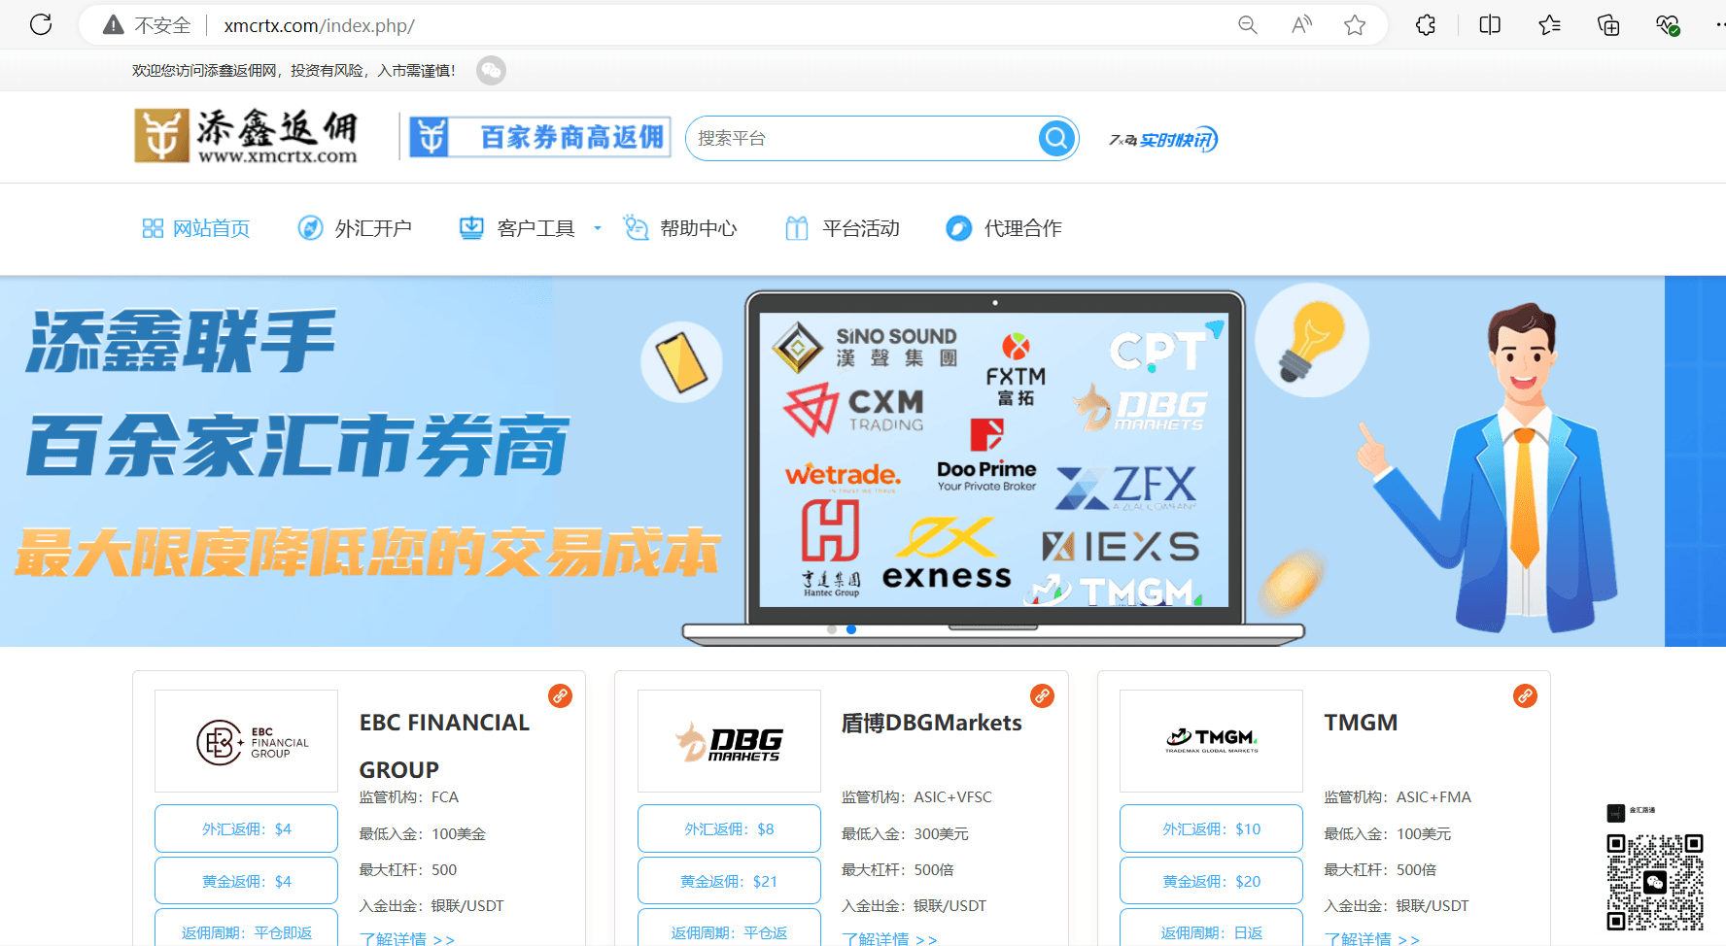Open the favorites list icon
Image resolution: width=1726 pixels, height=946 pixels.
[1549, 25]
